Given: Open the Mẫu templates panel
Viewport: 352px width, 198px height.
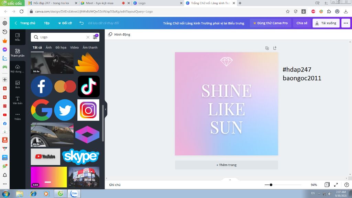Looking at the screenshot, I should (18, 37).
